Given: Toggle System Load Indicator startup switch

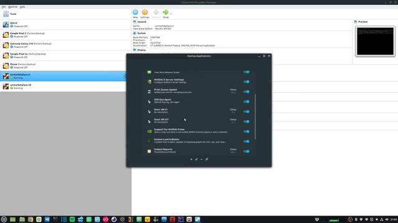Looking at the screenshot, I should click(246, 141).
